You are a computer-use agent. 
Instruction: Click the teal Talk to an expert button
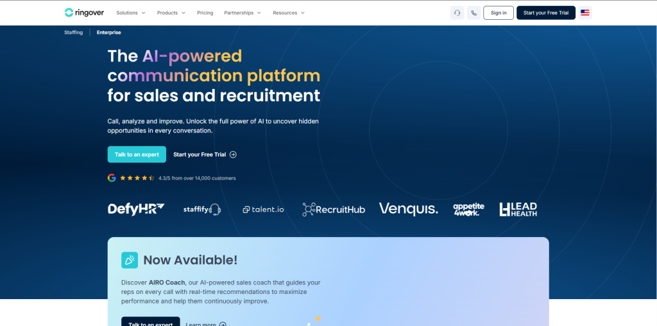[137, 154]
